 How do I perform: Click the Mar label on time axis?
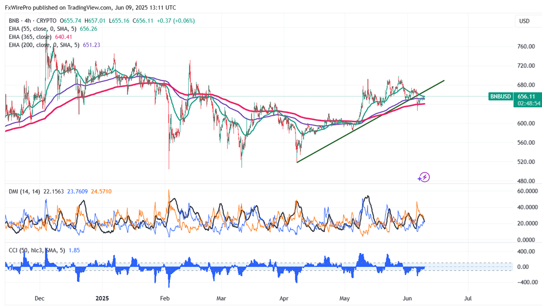coord(221,298)
